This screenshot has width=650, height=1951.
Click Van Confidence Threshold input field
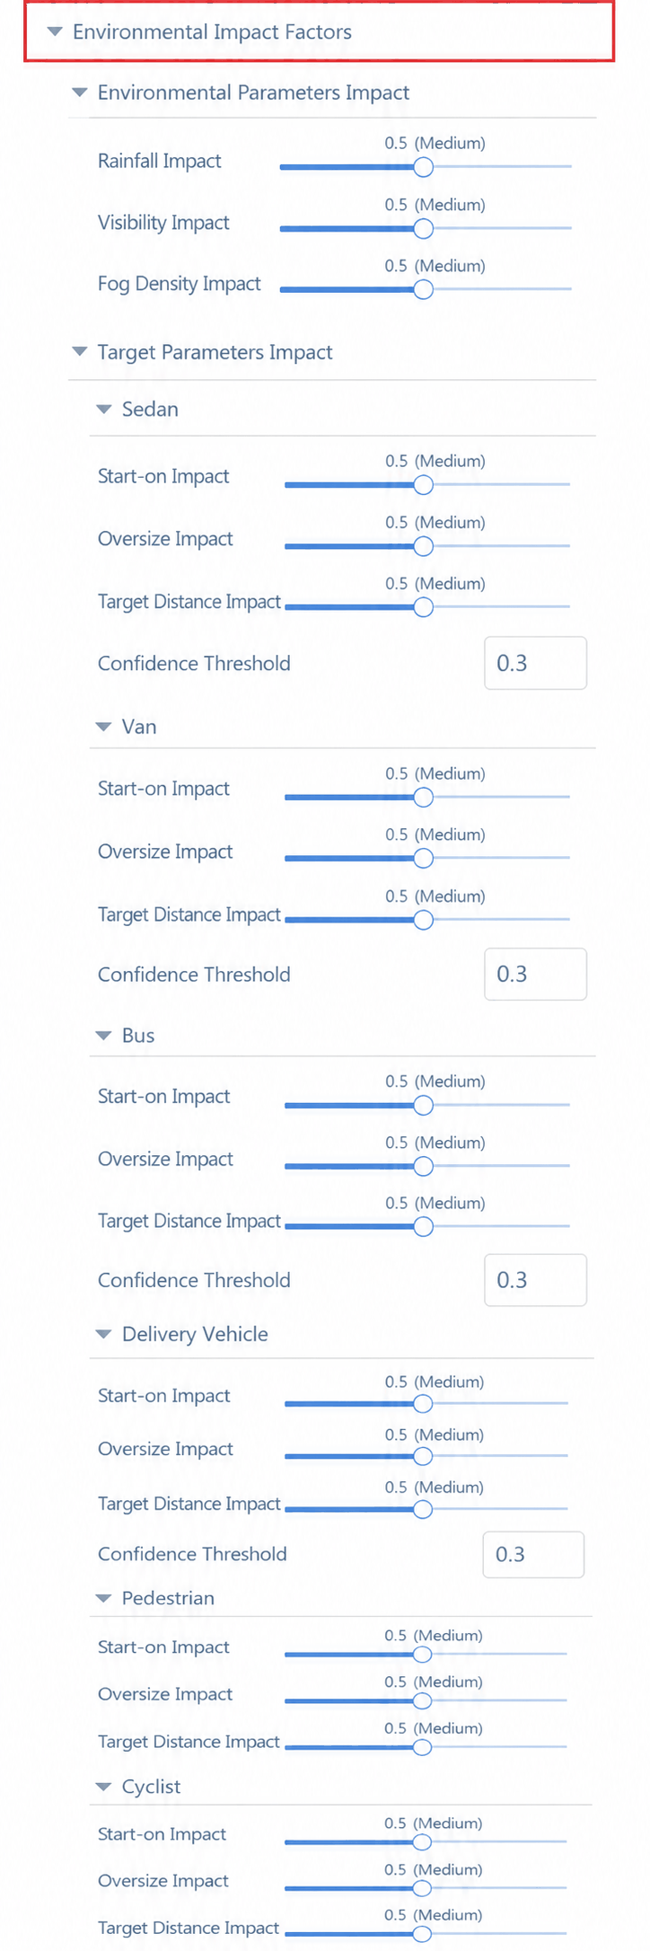coord(536,974)
